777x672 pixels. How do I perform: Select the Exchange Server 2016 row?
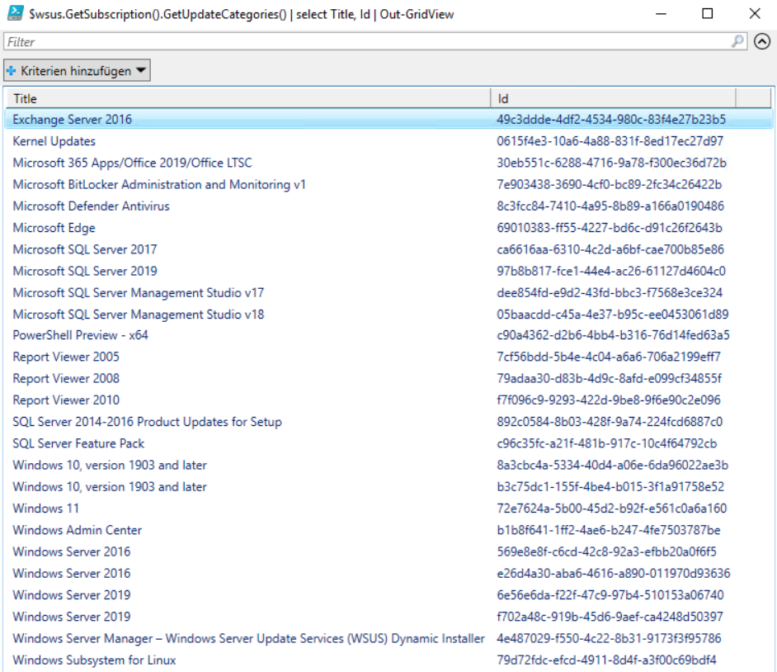388,120
